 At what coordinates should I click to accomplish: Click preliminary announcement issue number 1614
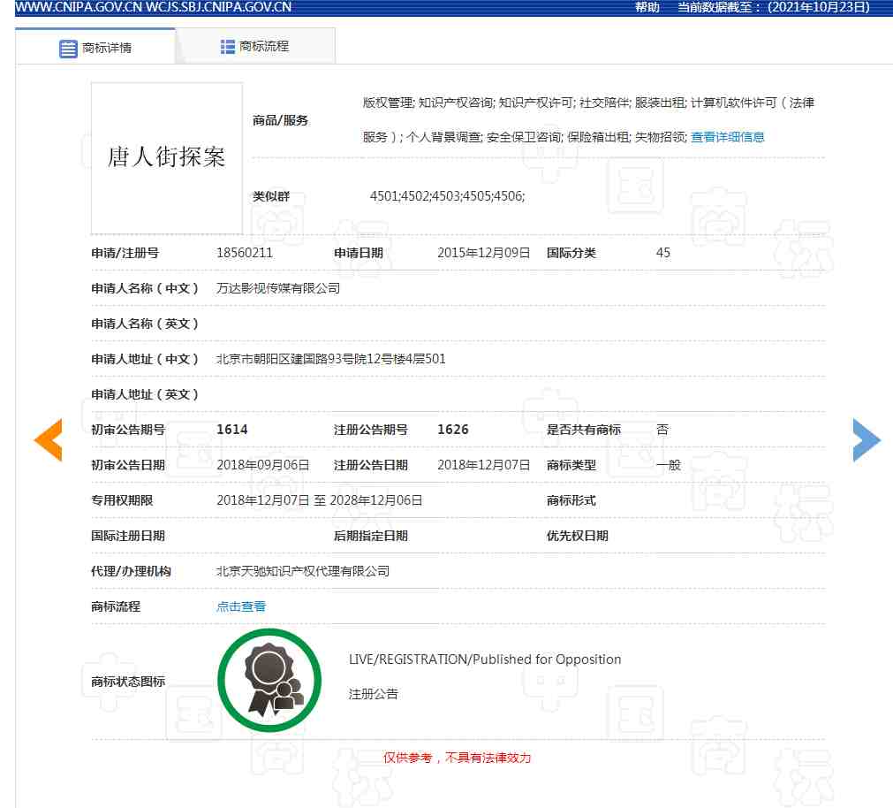tap(231, 430)
